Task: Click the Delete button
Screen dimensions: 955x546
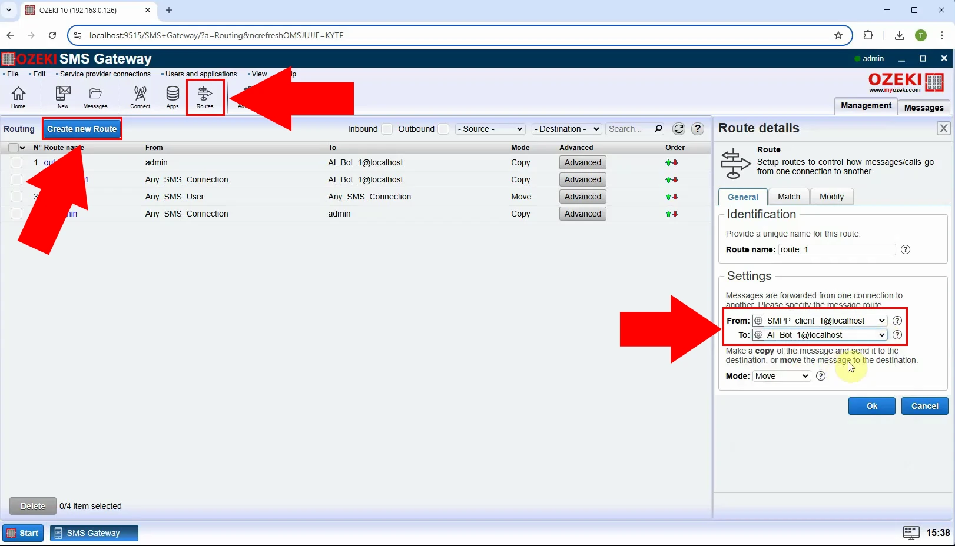Action: [33, 506]
